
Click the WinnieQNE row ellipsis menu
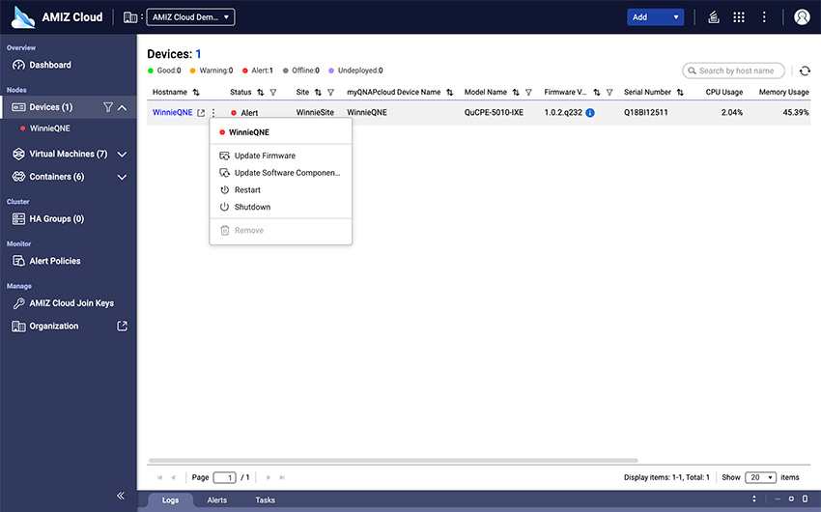click(x=213, y=113)
